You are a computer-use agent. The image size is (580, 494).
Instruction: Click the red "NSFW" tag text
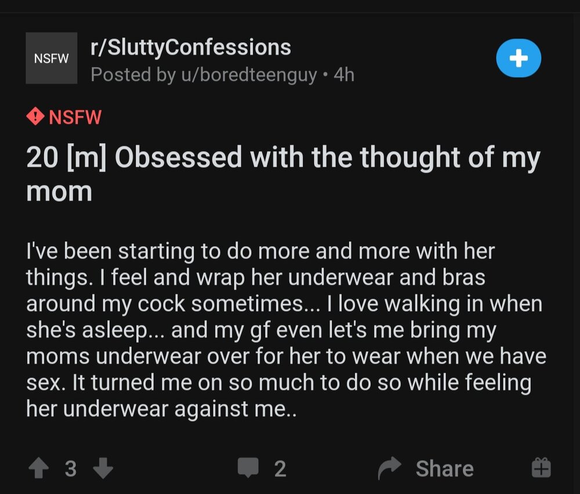pos(75,118)
